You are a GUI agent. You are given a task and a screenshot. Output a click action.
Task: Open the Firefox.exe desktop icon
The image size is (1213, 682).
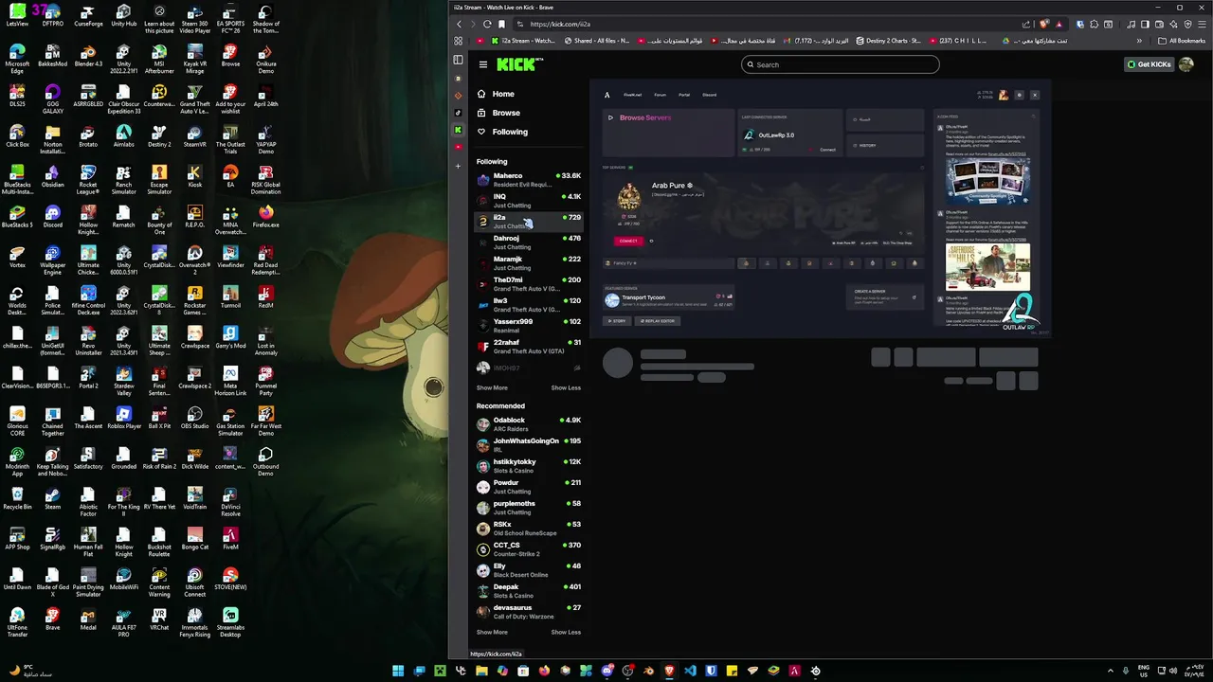point(265,216)
